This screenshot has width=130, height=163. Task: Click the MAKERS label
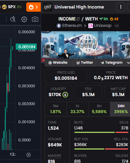pyautogui.click(x=55, y=156)
